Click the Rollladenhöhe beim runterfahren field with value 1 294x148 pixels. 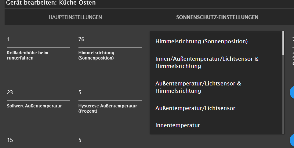39,39
